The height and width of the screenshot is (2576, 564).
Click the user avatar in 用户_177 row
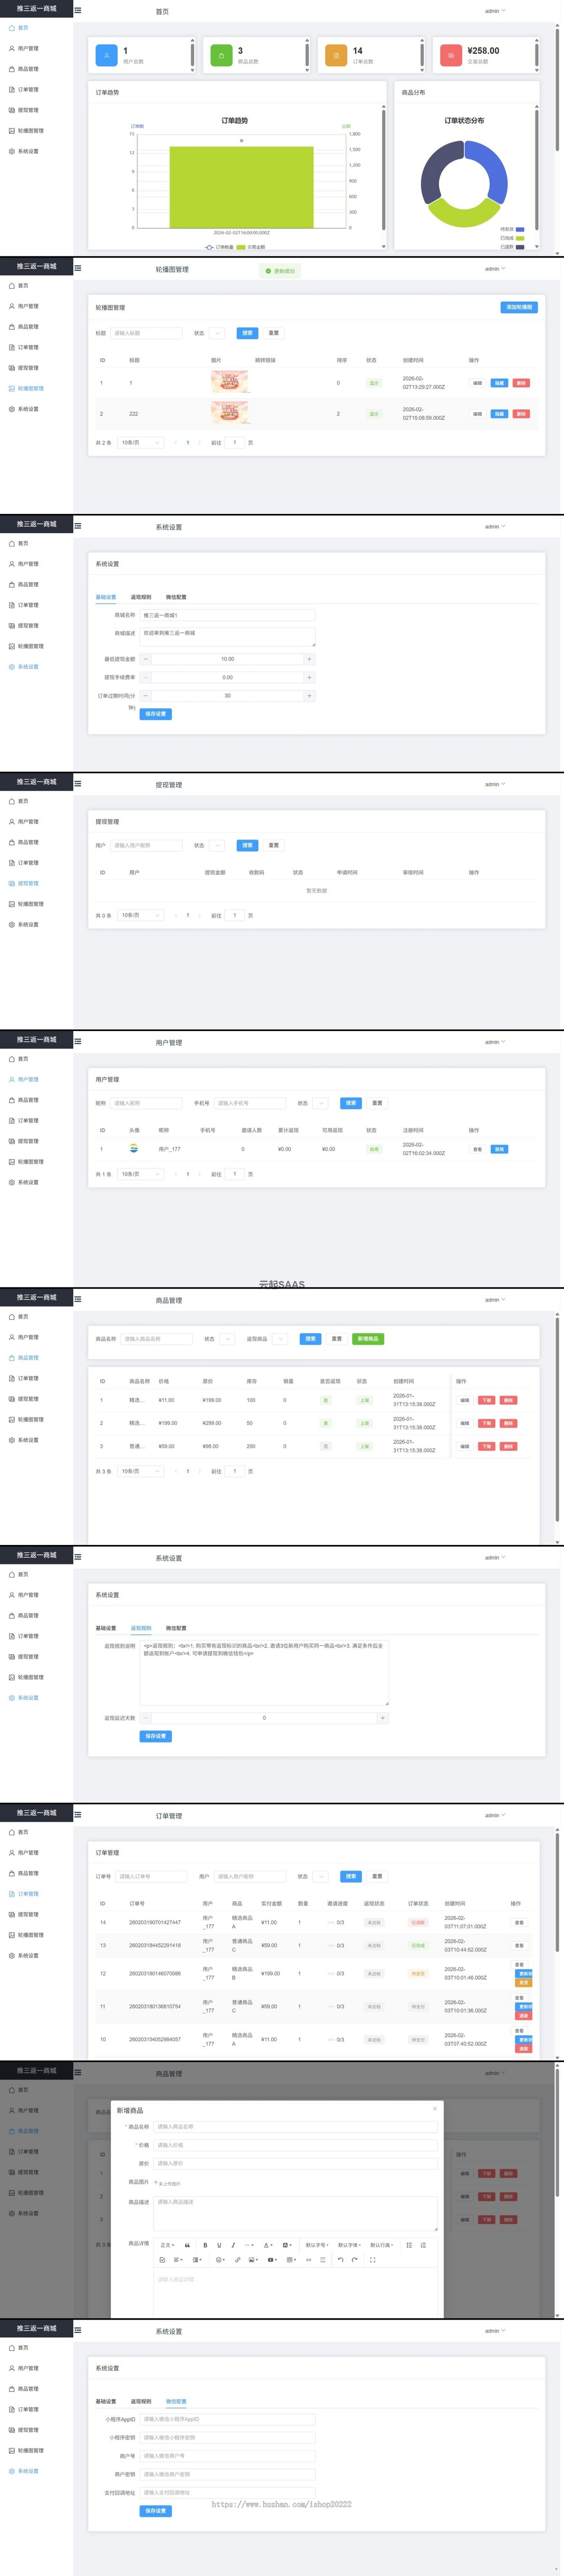(135, 1148)
